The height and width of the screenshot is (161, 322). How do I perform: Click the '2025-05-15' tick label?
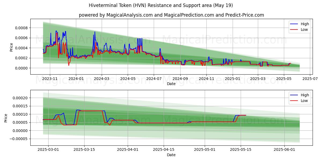pyautogui.click(x=241, y=150)
